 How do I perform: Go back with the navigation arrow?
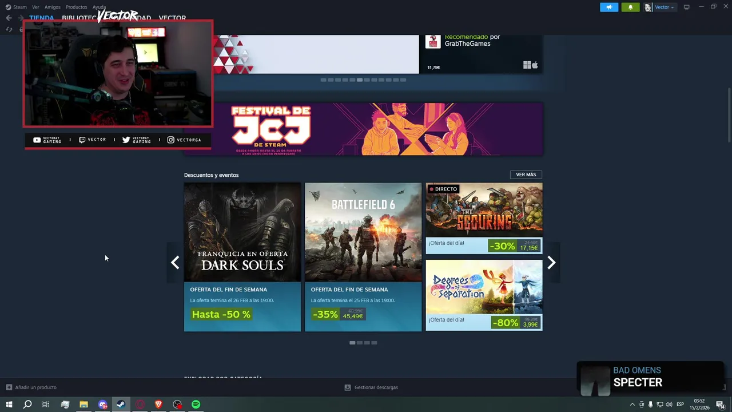(x=9, y=18)
